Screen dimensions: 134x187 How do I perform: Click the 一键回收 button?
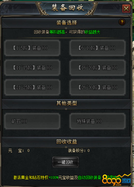[65, 162]
